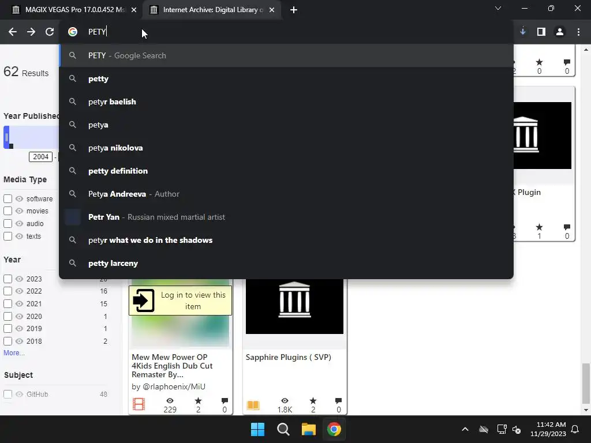Go back with the browser back arrow
Image resolution: width=591 pixels, height=443 pixels.
(13, 32)
